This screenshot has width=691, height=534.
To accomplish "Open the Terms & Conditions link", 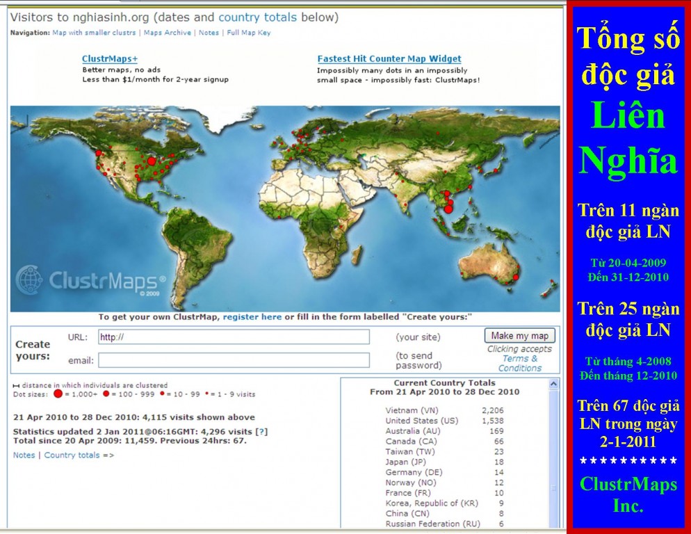I will click(519, 364).
